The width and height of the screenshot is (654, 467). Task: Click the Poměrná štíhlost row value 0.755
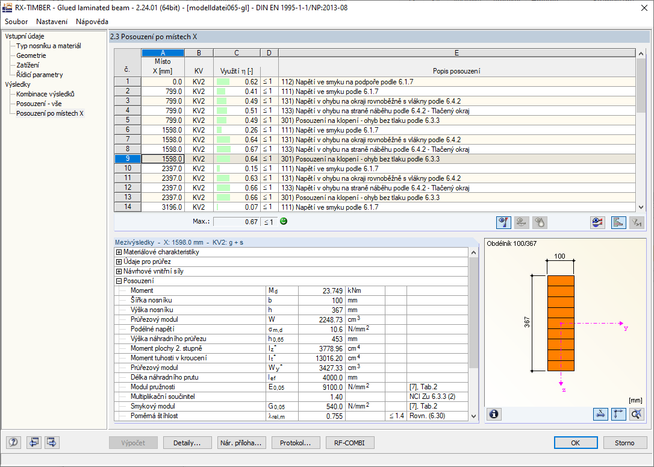coord(321,416)
